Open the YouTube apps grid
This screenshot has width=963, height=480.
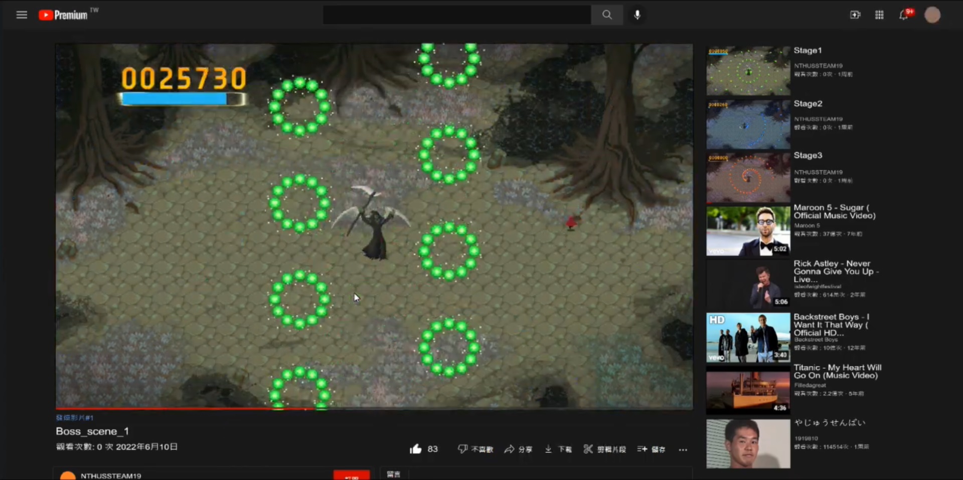[x=879, y=15]
